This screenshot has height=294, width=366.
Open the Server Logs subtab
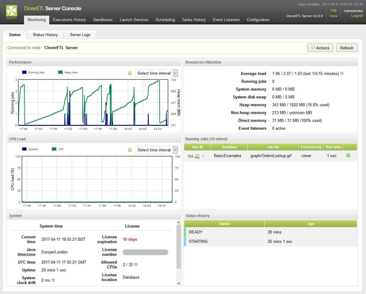pyautogui.click(x=80, y=35)
